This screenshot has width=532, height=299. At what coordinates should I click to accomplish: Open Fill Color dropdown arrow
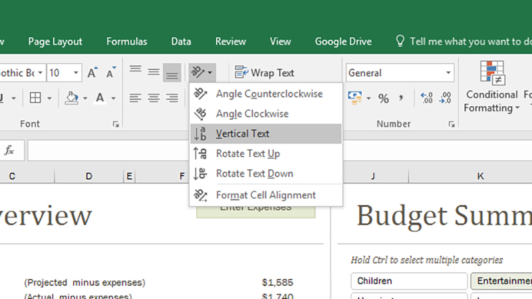pyautogui.click(x=85, y=98)
